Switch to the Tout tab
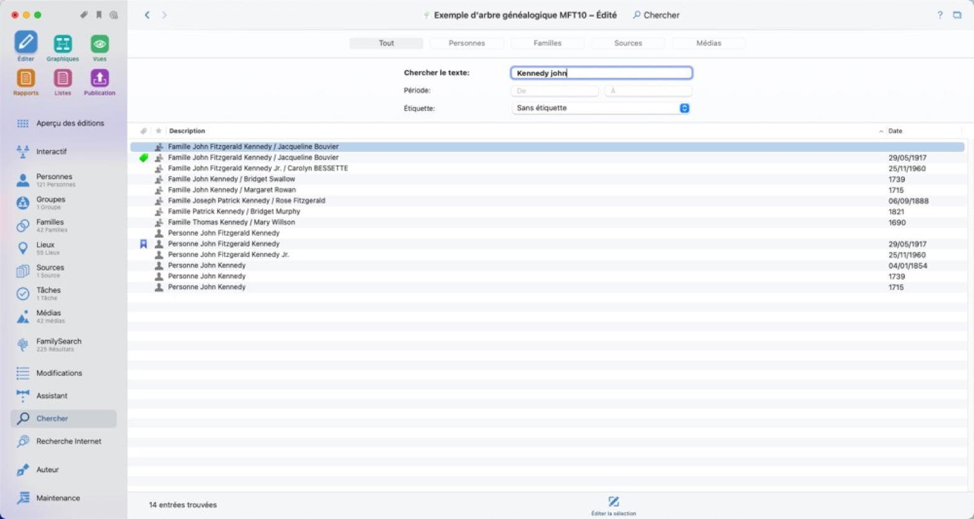 [386, 43]
